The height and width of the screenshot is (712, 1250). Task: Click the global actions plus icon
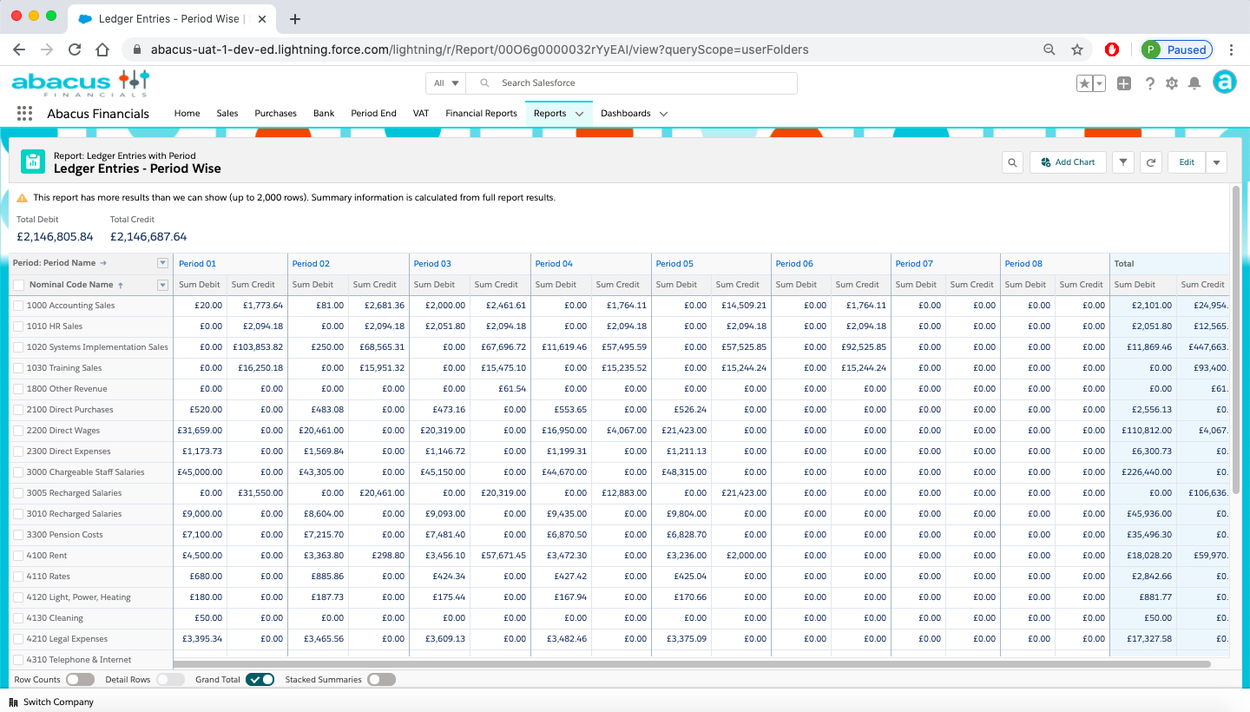click(x=1124, y=82)
